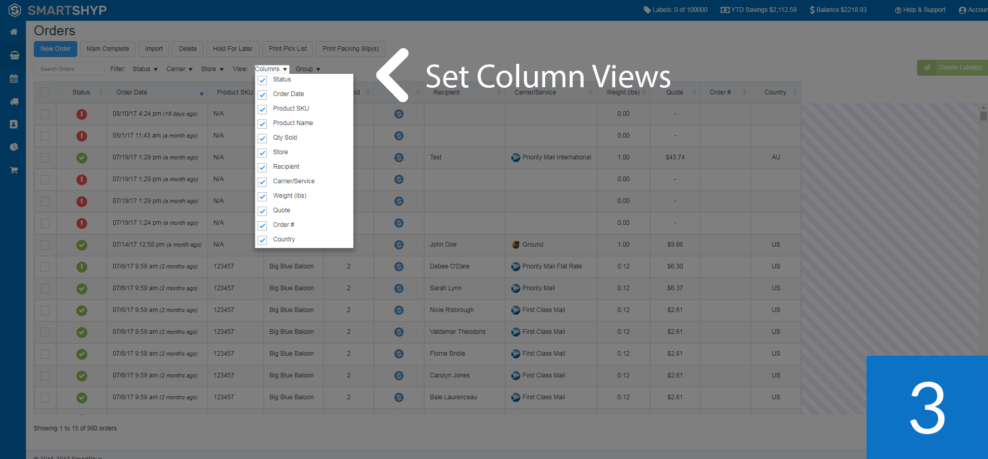Click the SmartShyp logo icon
The height and width of the screenshot is (459, 988).
click(x=15, y=10)
